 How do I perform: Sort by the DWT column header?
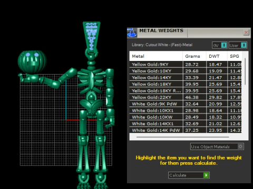coord(217,56)
